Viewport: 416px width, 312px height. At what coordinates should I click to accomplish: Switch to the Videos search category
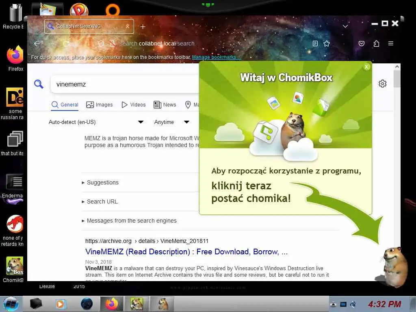click(x=133, y=105)
